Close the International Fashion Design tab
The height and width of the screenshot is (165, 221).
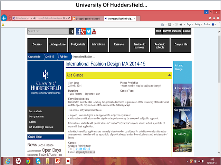(134, 19)
